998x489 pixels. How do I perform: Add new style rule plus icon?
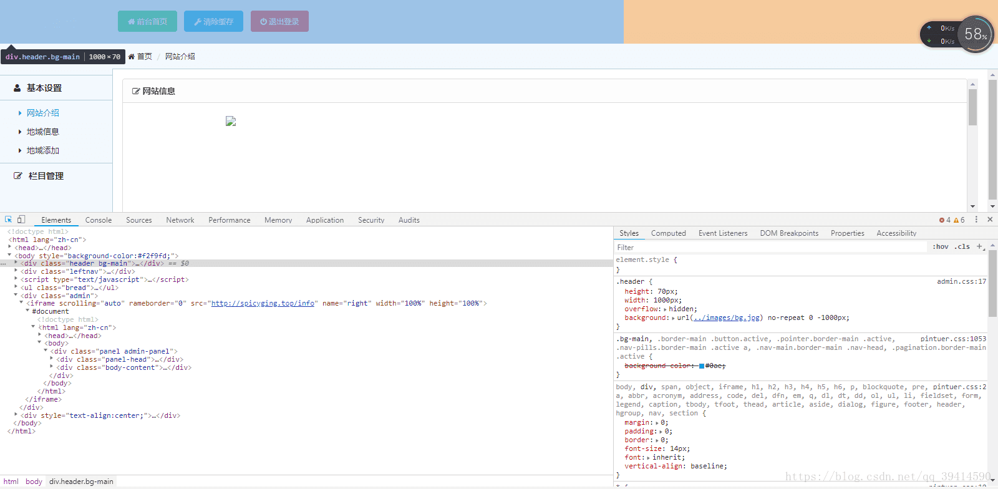pyautogui.click(x=980, y=247)
